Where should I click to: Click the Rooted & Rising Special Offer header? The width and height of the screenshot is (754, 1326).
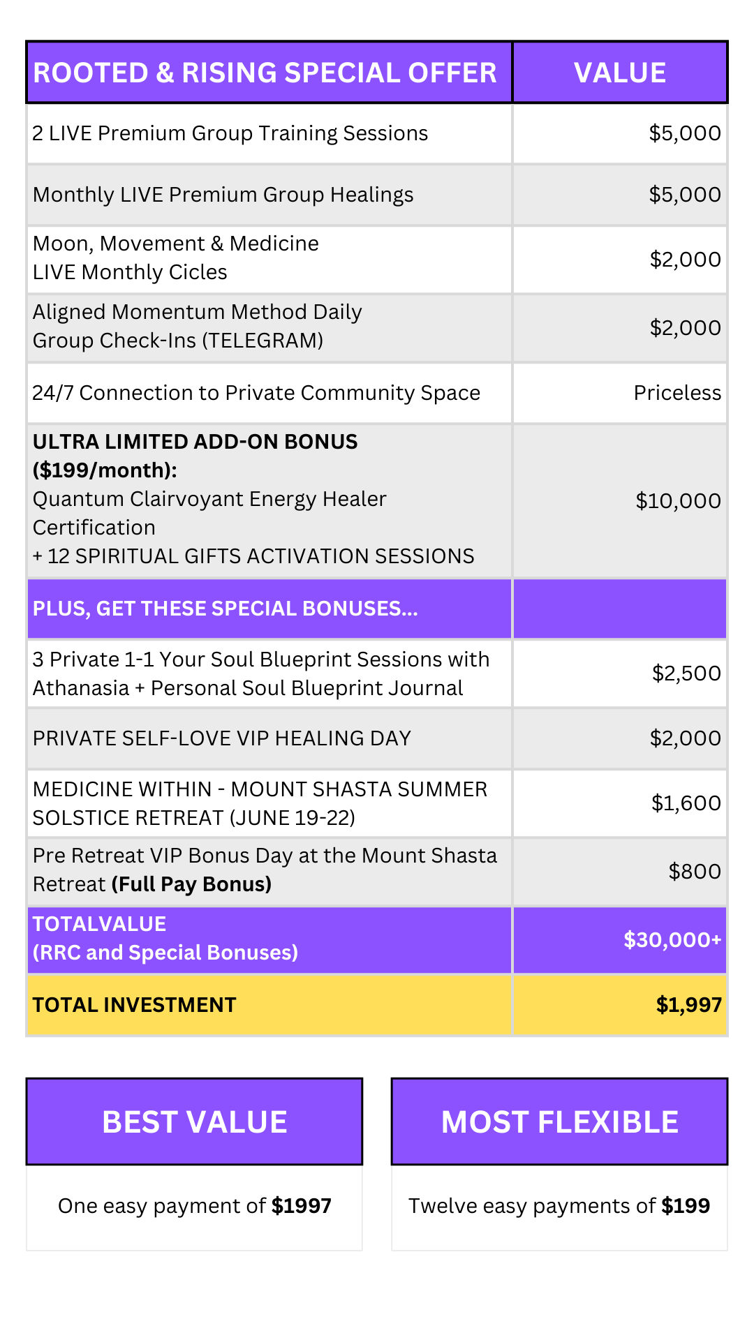[265, 73]
